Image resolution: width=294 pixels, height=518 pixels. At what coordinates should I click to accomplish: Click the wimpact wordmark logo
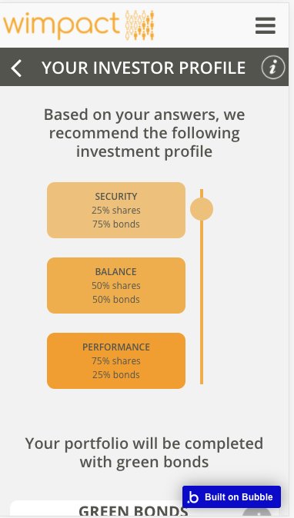[61, 26]
